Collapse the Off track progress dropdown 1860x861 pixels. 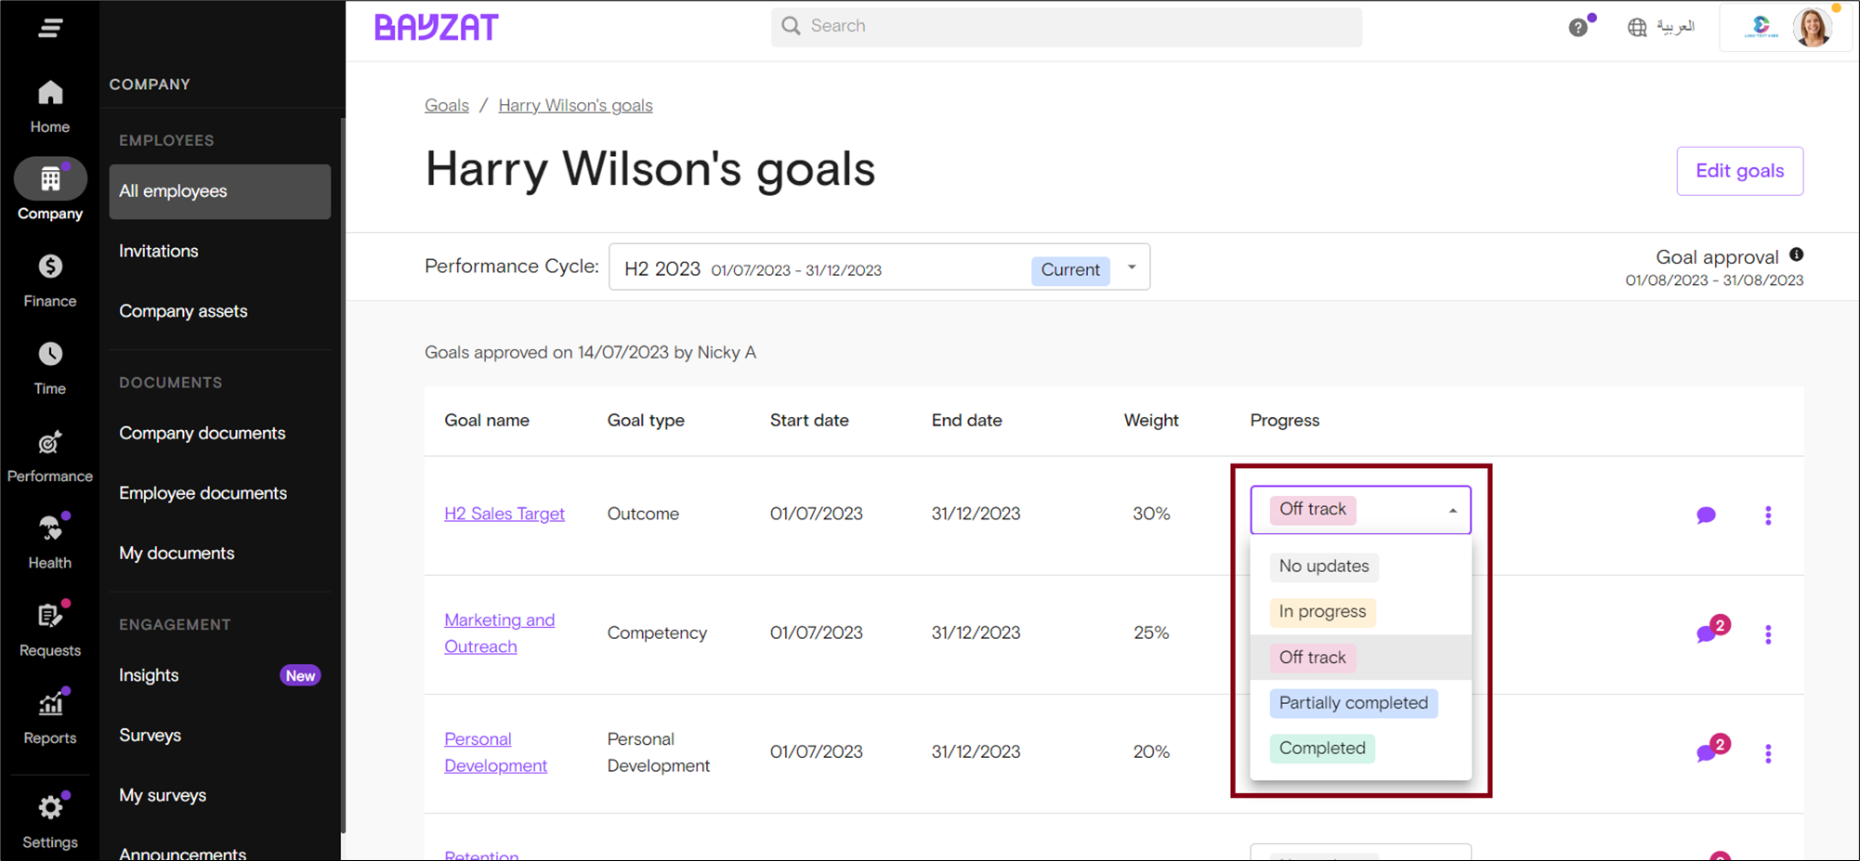[1452, 510]
